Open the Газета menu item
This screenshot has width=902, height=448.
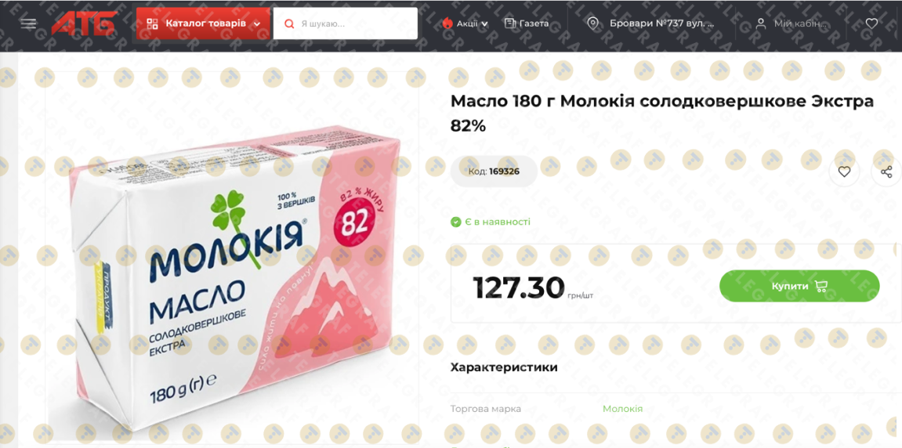[x=527, y=23]
